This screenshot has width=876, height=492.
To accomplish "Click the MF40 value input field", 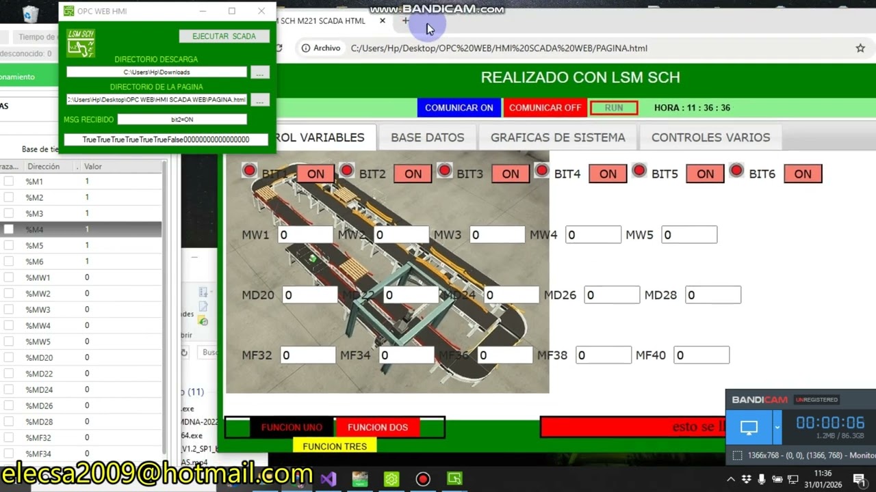I will 701,355.
